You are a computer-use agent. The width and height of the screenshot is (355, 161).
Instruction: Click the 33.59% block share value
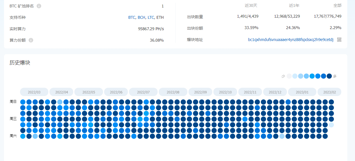[x=251, y=28]
